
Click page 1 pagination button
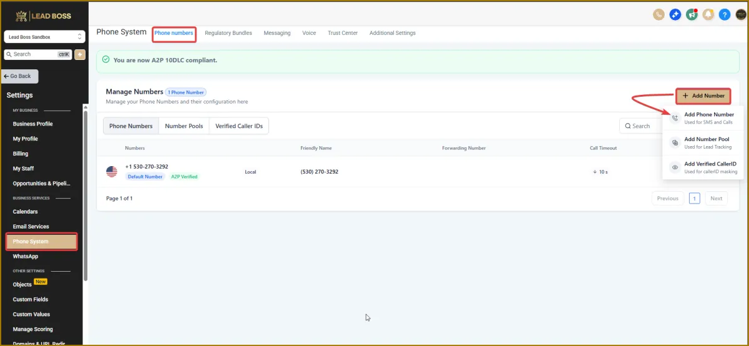(695, 199)
